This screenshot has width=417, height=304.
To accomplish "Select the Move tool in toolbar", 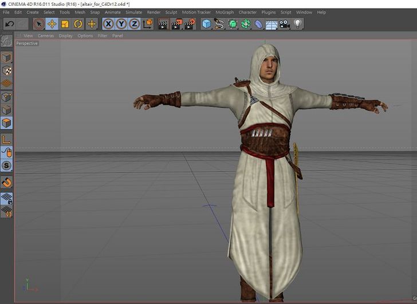I will 52,24.
